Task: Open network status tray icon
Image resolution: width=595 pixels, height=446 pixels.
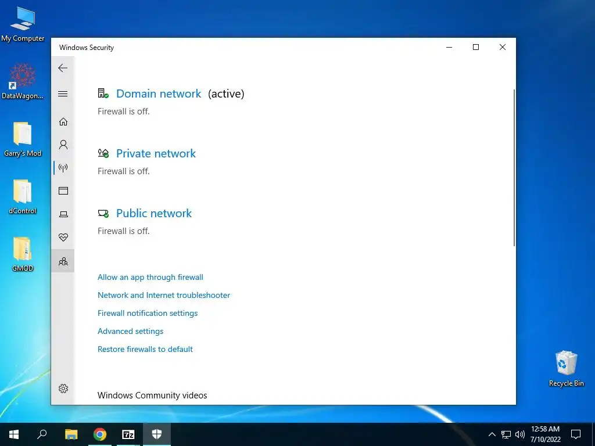Action: point(506,434)
